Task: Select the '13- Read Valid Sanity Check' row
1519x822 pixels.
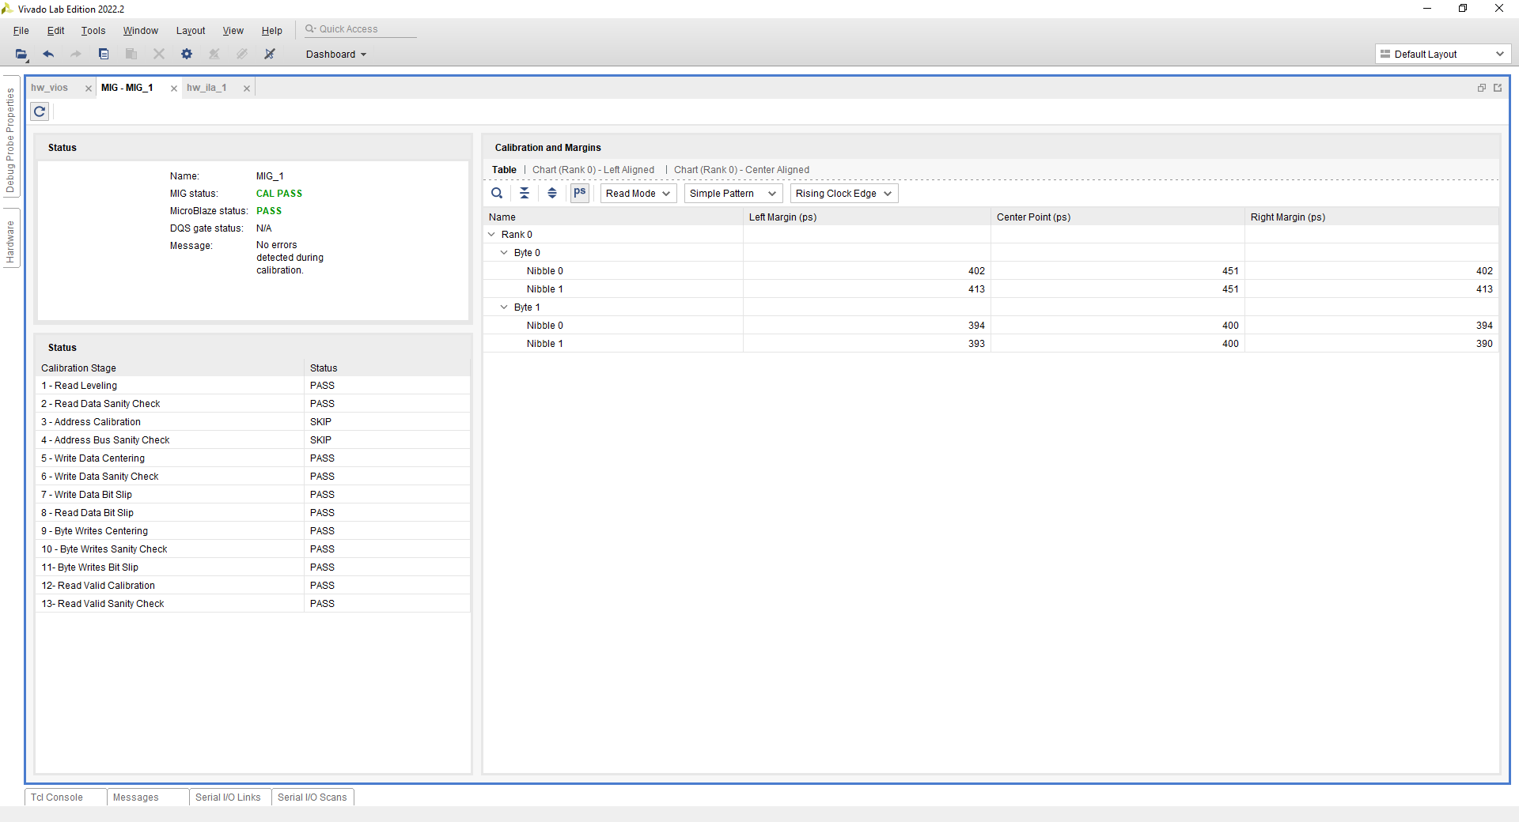Action: (253, 604)
